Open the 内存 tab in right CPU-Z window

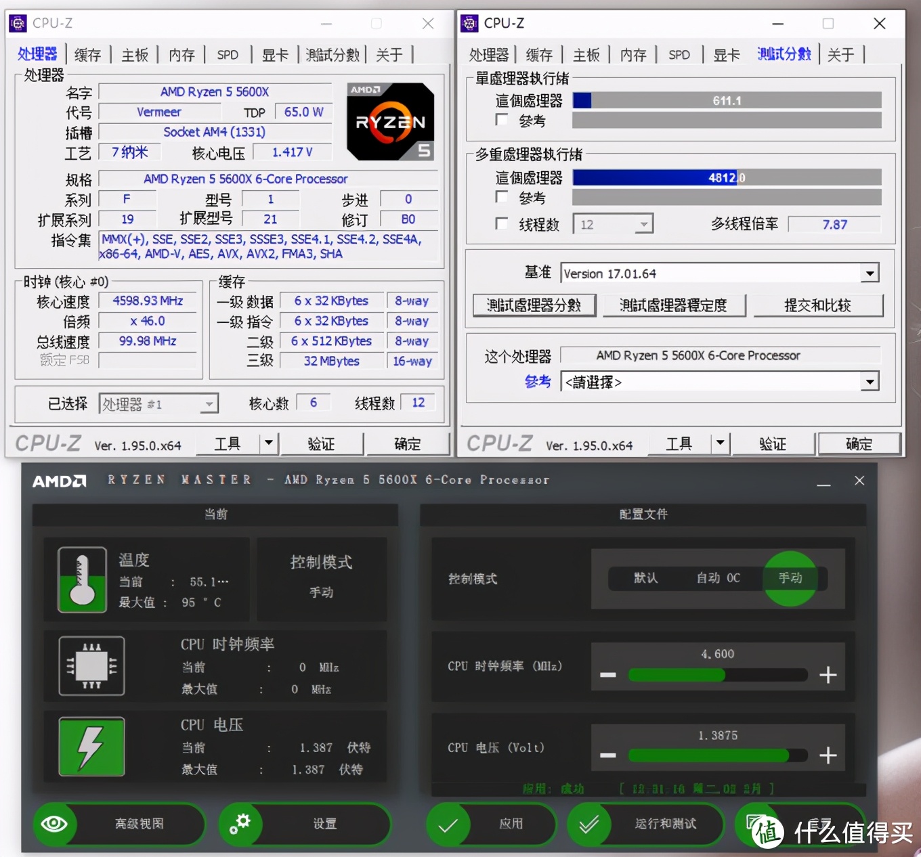[x=633, y=55]
